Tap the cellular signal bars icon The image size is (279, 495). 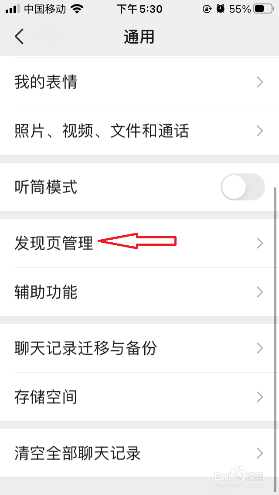(13, 9)
